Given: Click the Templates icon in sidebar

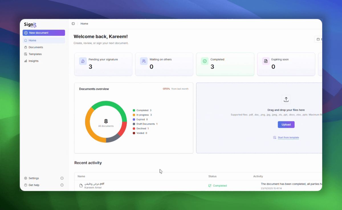Looking at the screenshot, I should coord(26,54).
